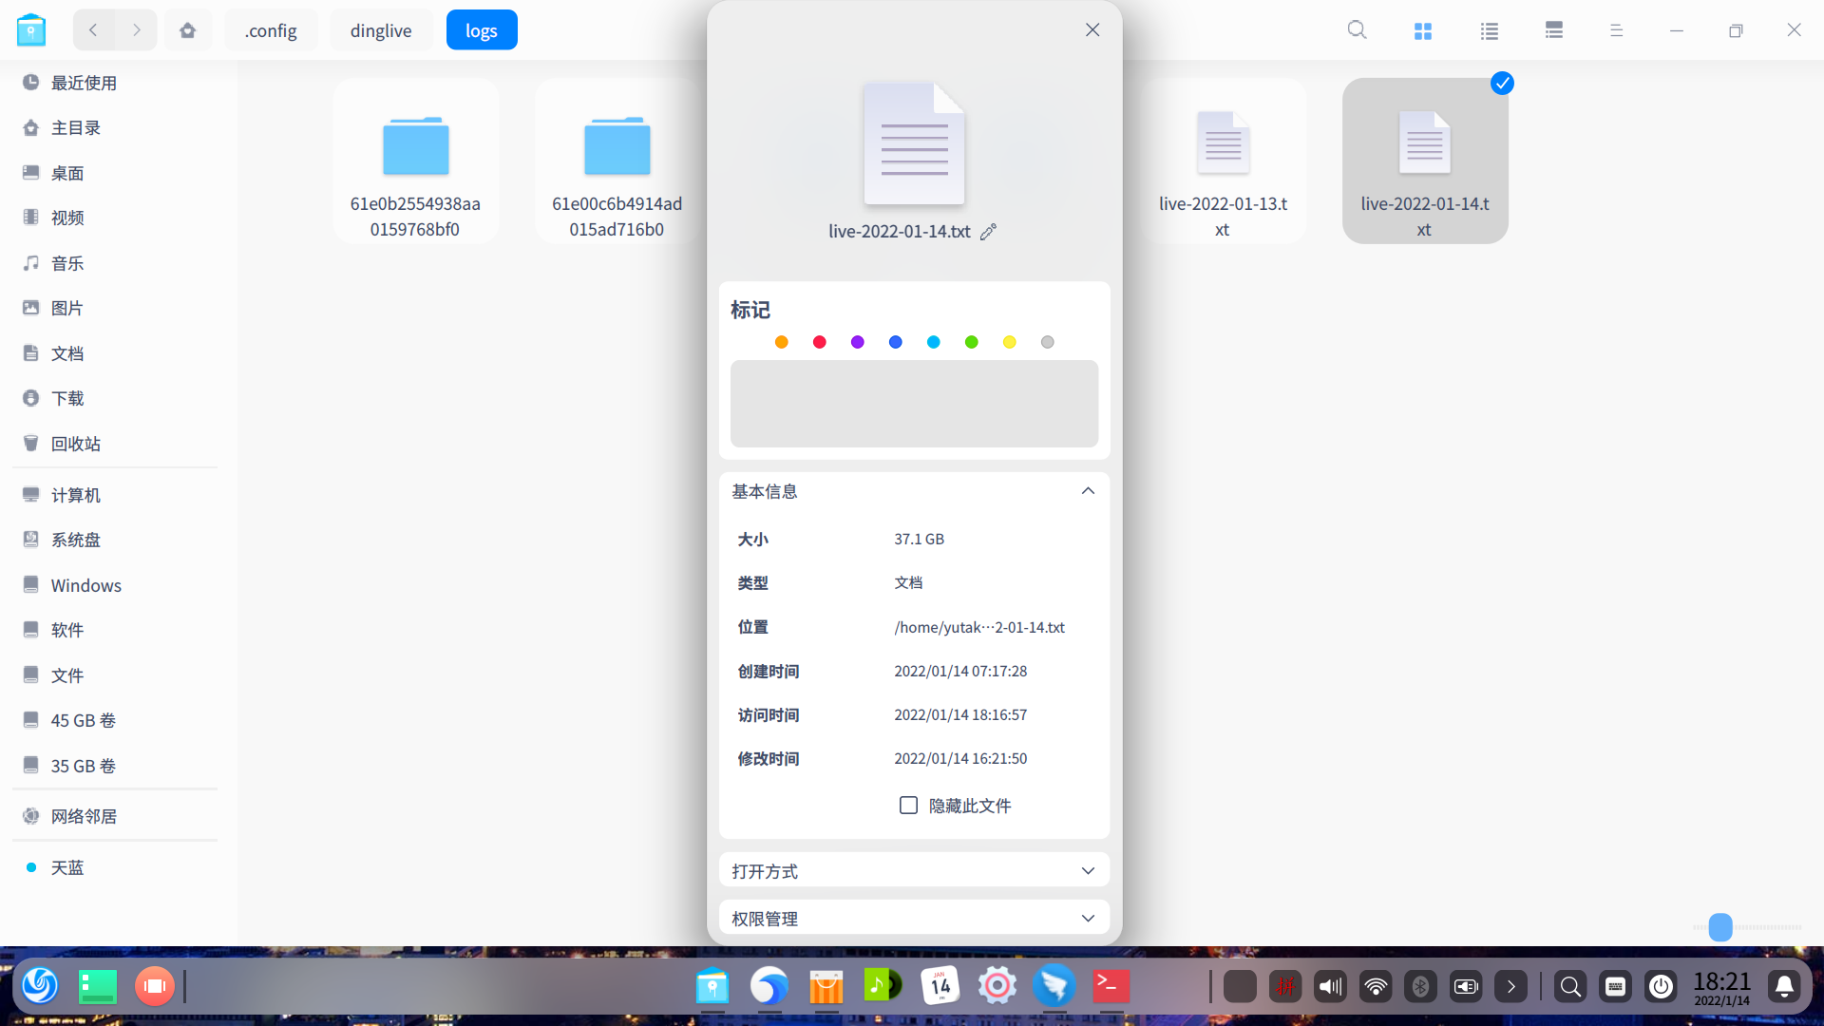
Task: Open the power icon in the system tray
Action: coord(1661,986)
